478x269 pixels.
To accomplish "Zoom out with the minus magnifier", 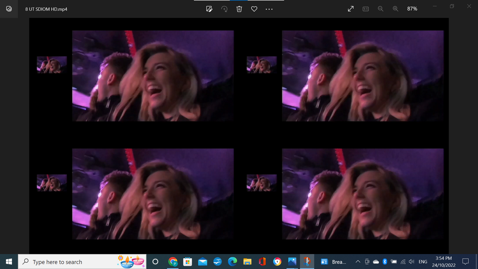I will 381,9.
